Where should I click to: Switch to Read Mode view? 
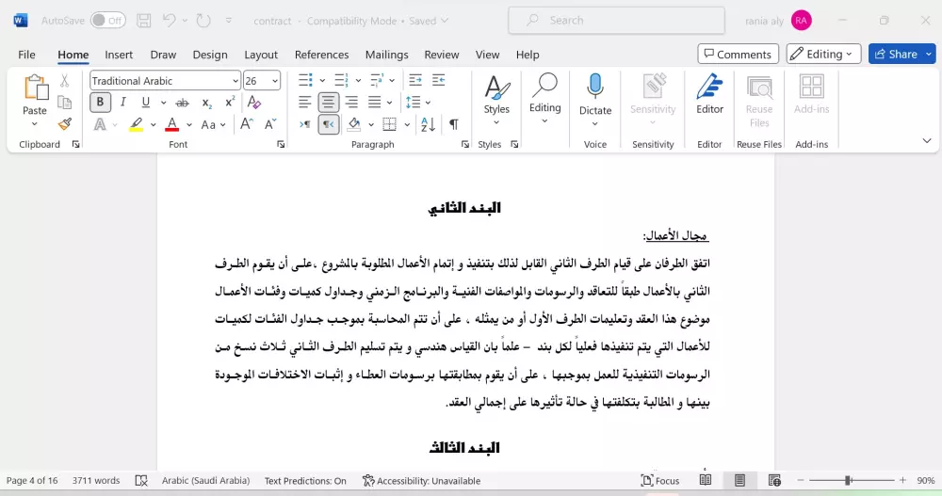(706, 480)
